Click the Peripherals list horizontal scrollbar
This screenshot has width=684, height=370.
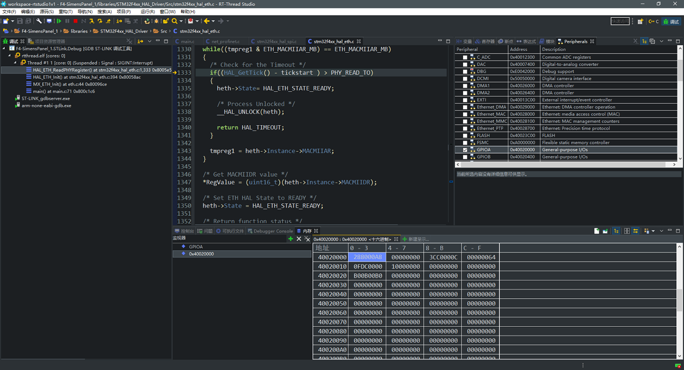tap(566, 165)
